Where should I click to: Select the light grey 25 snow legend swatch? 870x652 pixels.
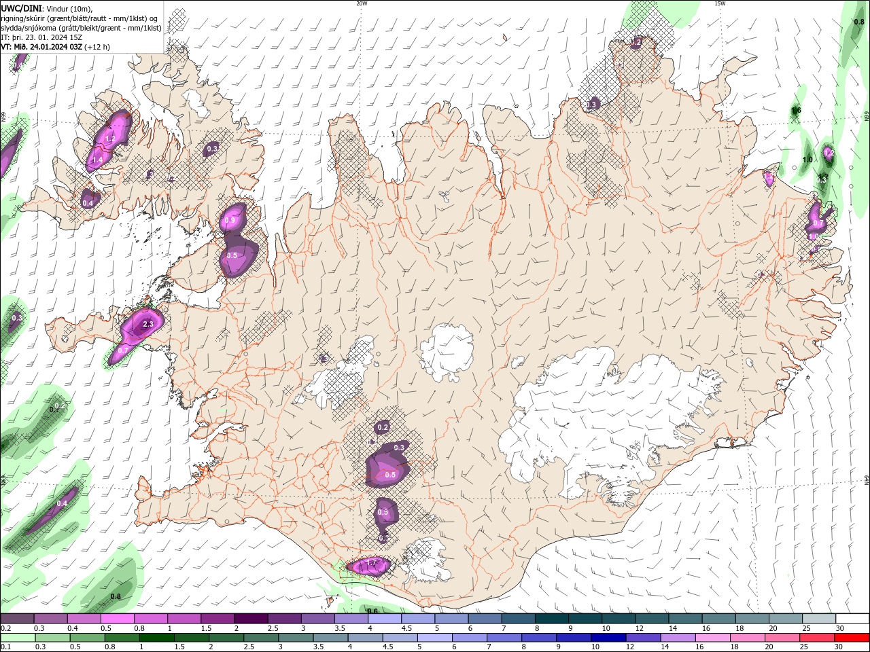(x=818, y=619)
